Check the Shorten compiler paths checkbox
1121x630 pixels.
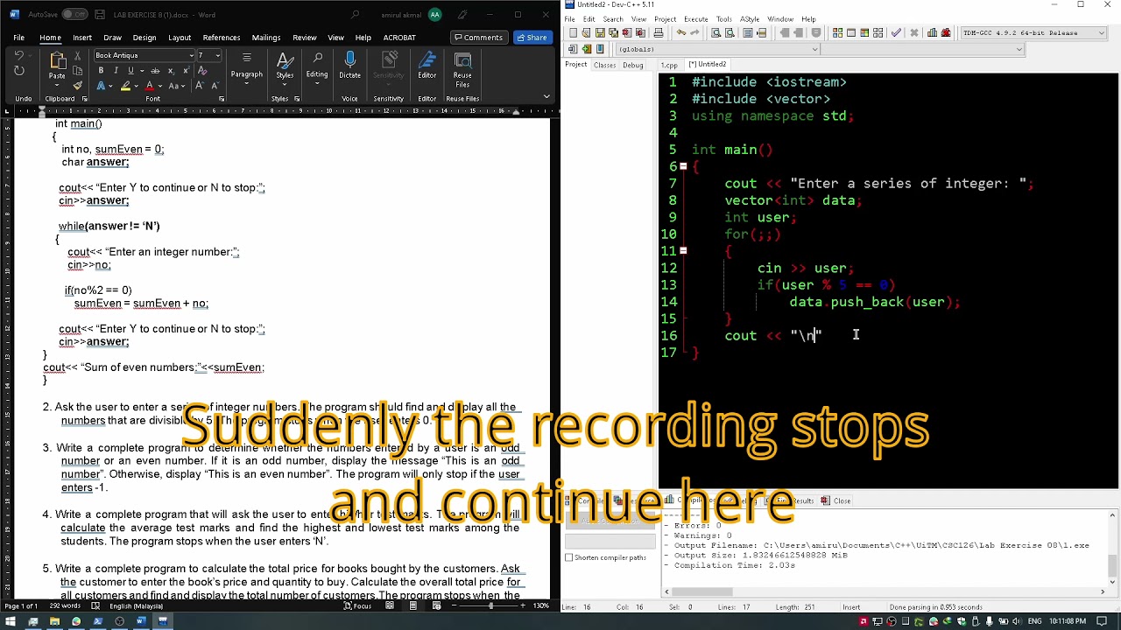coord(569,557)
